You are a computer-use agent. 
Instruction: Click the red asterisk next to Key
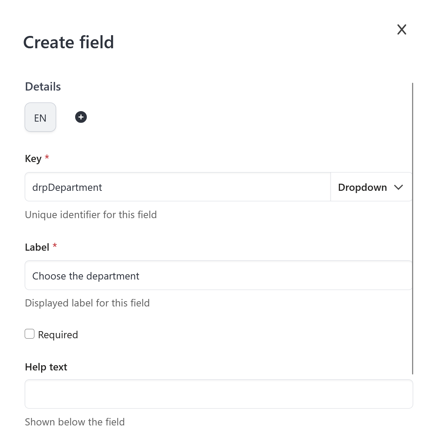(47, 157)
